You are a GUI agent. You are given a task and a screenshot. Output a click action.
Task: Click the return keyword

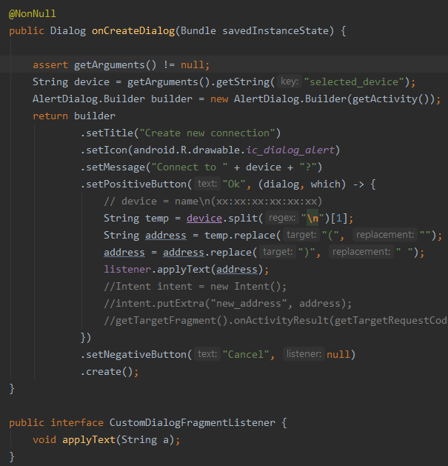point(50,116)
